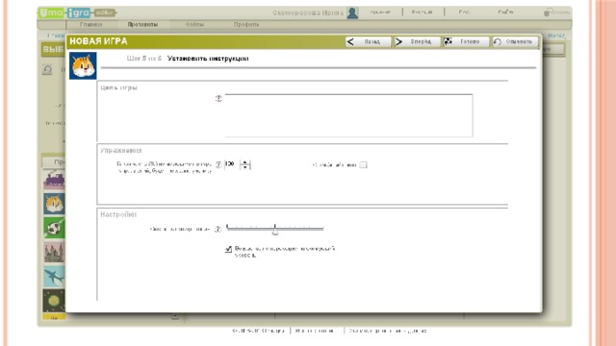Viewport: 616px width, 346px height.
Task: Click the Отменить cancel button
Action: point(515,41)
